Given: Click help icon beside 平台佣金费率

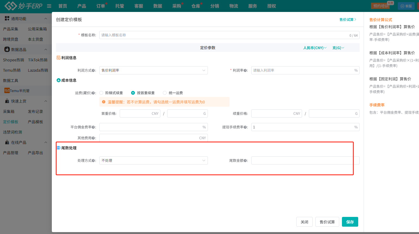Looking at the screenshot, I should click(x=93, y=127).
